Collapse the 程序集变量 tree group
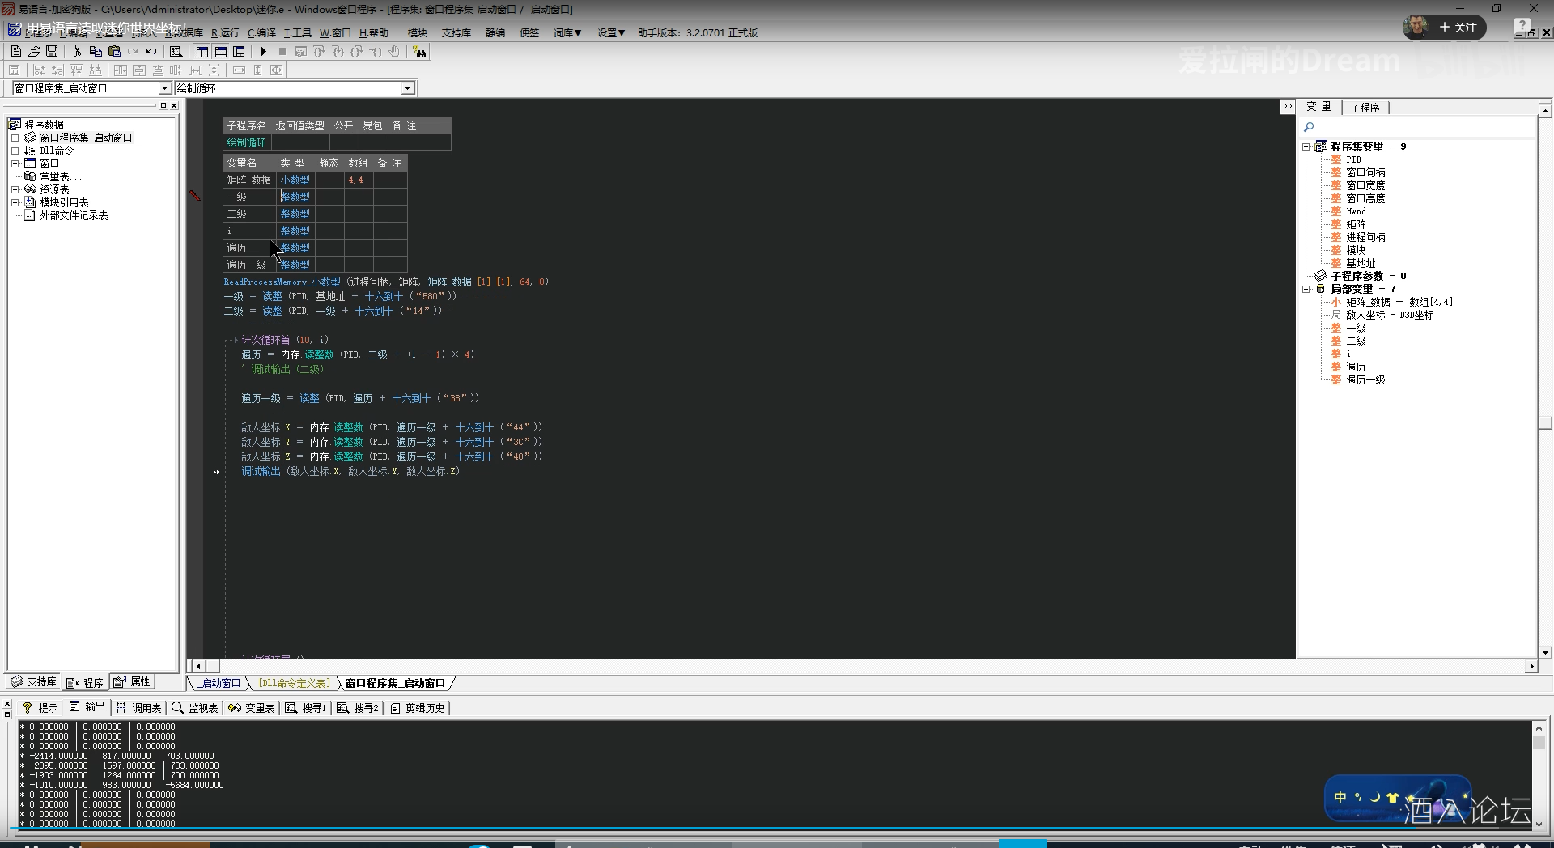1554x848 pixels. (x=1306, y=146)
